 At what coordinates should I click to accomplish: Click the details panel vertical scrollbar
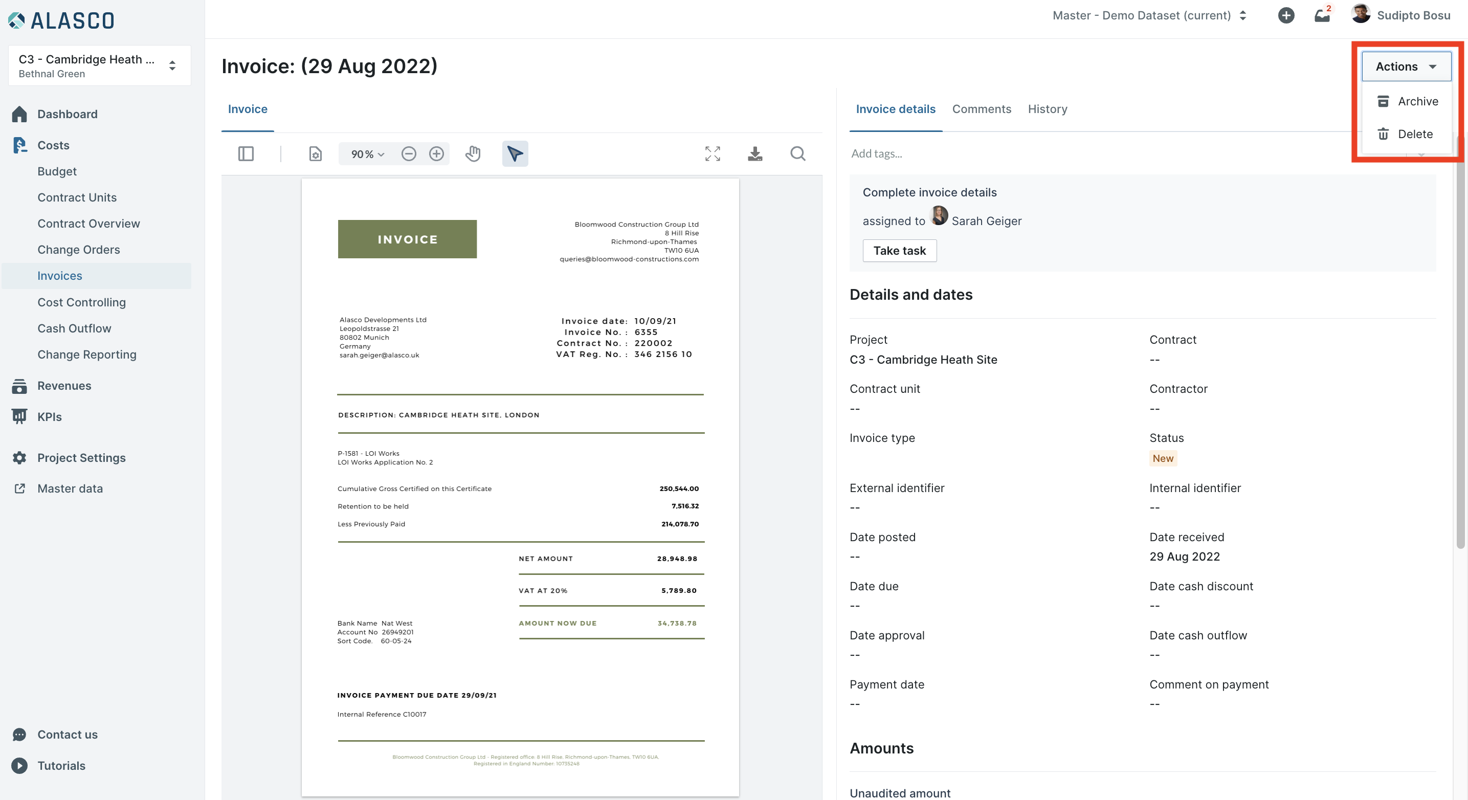1459,342
